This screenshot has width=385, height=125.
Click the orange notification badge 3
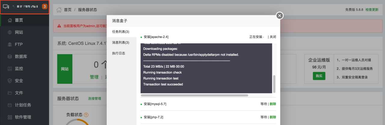(x=45, y=6)
